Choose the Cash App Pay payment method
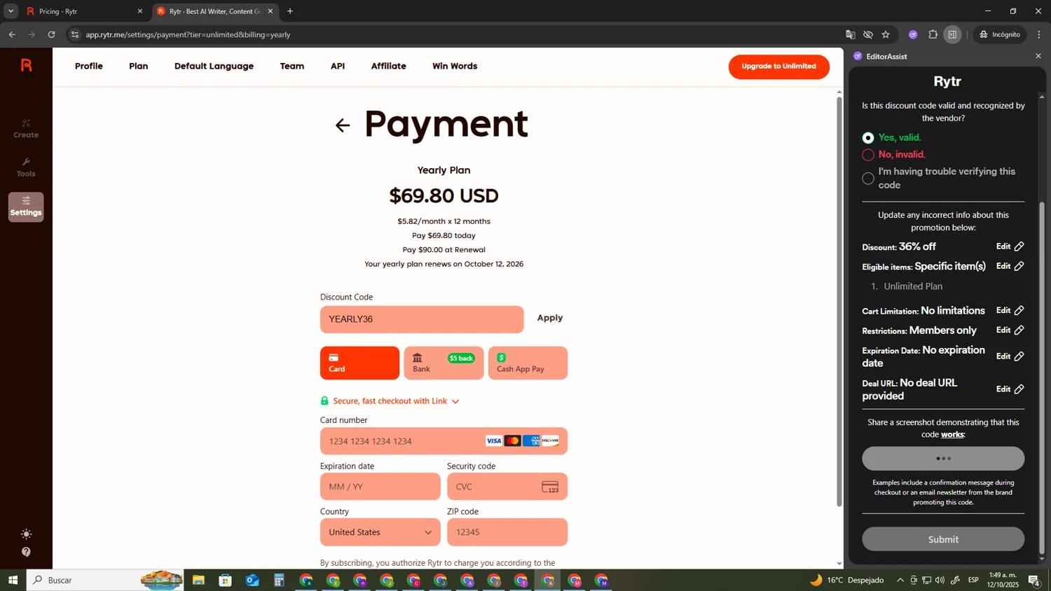The image size is (1051, 591). pos(528,363)
